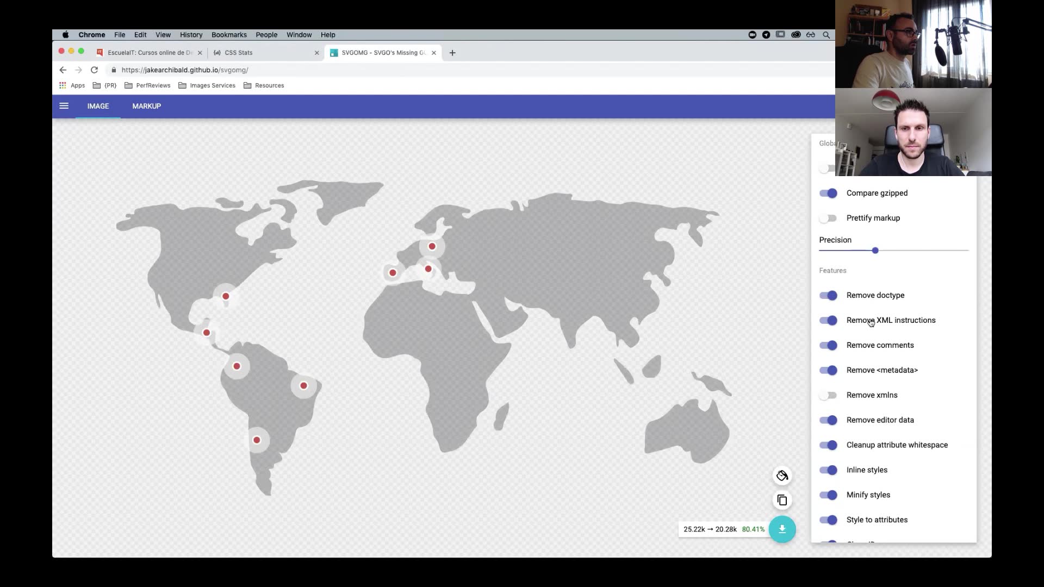Screen dimensions: 1044x587
Task: Toggle Compare gzipped switch
Action: click(x=829, y=193)
